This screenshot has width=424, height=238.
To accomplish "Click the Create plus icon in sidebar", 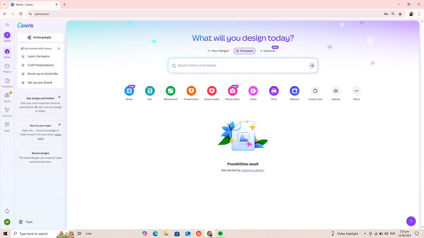I will (x=7, y=35).
